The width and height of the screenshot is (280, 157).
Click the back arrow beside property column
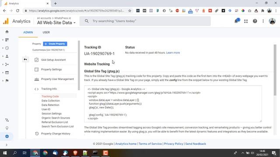pyautogui.click(x=25, y=59)
